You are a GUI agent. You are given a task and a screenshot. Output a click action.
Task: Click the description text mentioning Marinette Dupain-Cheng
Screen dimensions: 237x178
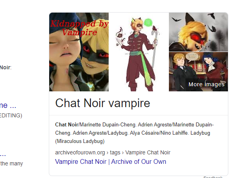134,133
